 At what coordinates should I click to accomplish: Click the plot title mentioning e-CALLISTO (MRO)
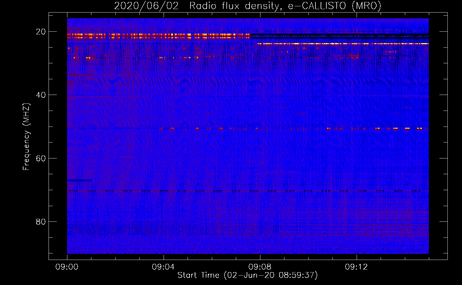(248, 6)
